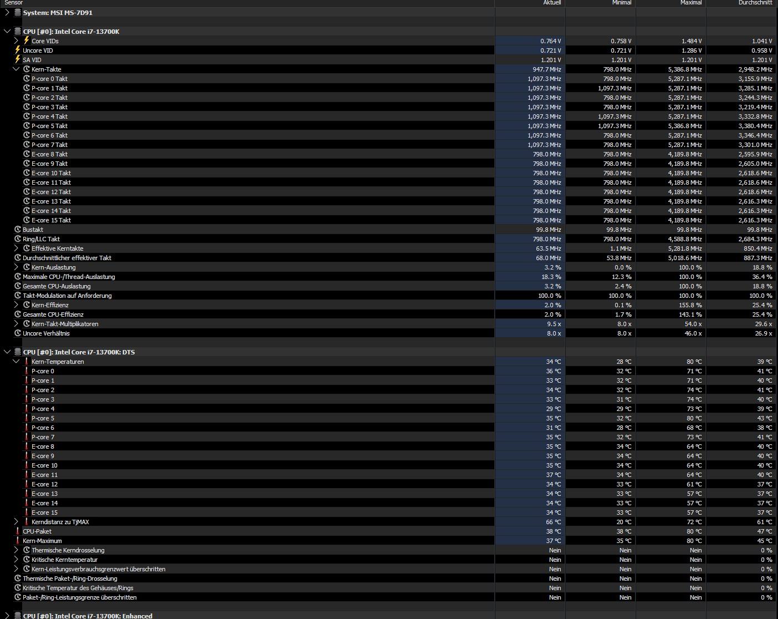
Task: Click Kern-Takte current value 947.7 MHz
Action: click(x=546, y=69)
